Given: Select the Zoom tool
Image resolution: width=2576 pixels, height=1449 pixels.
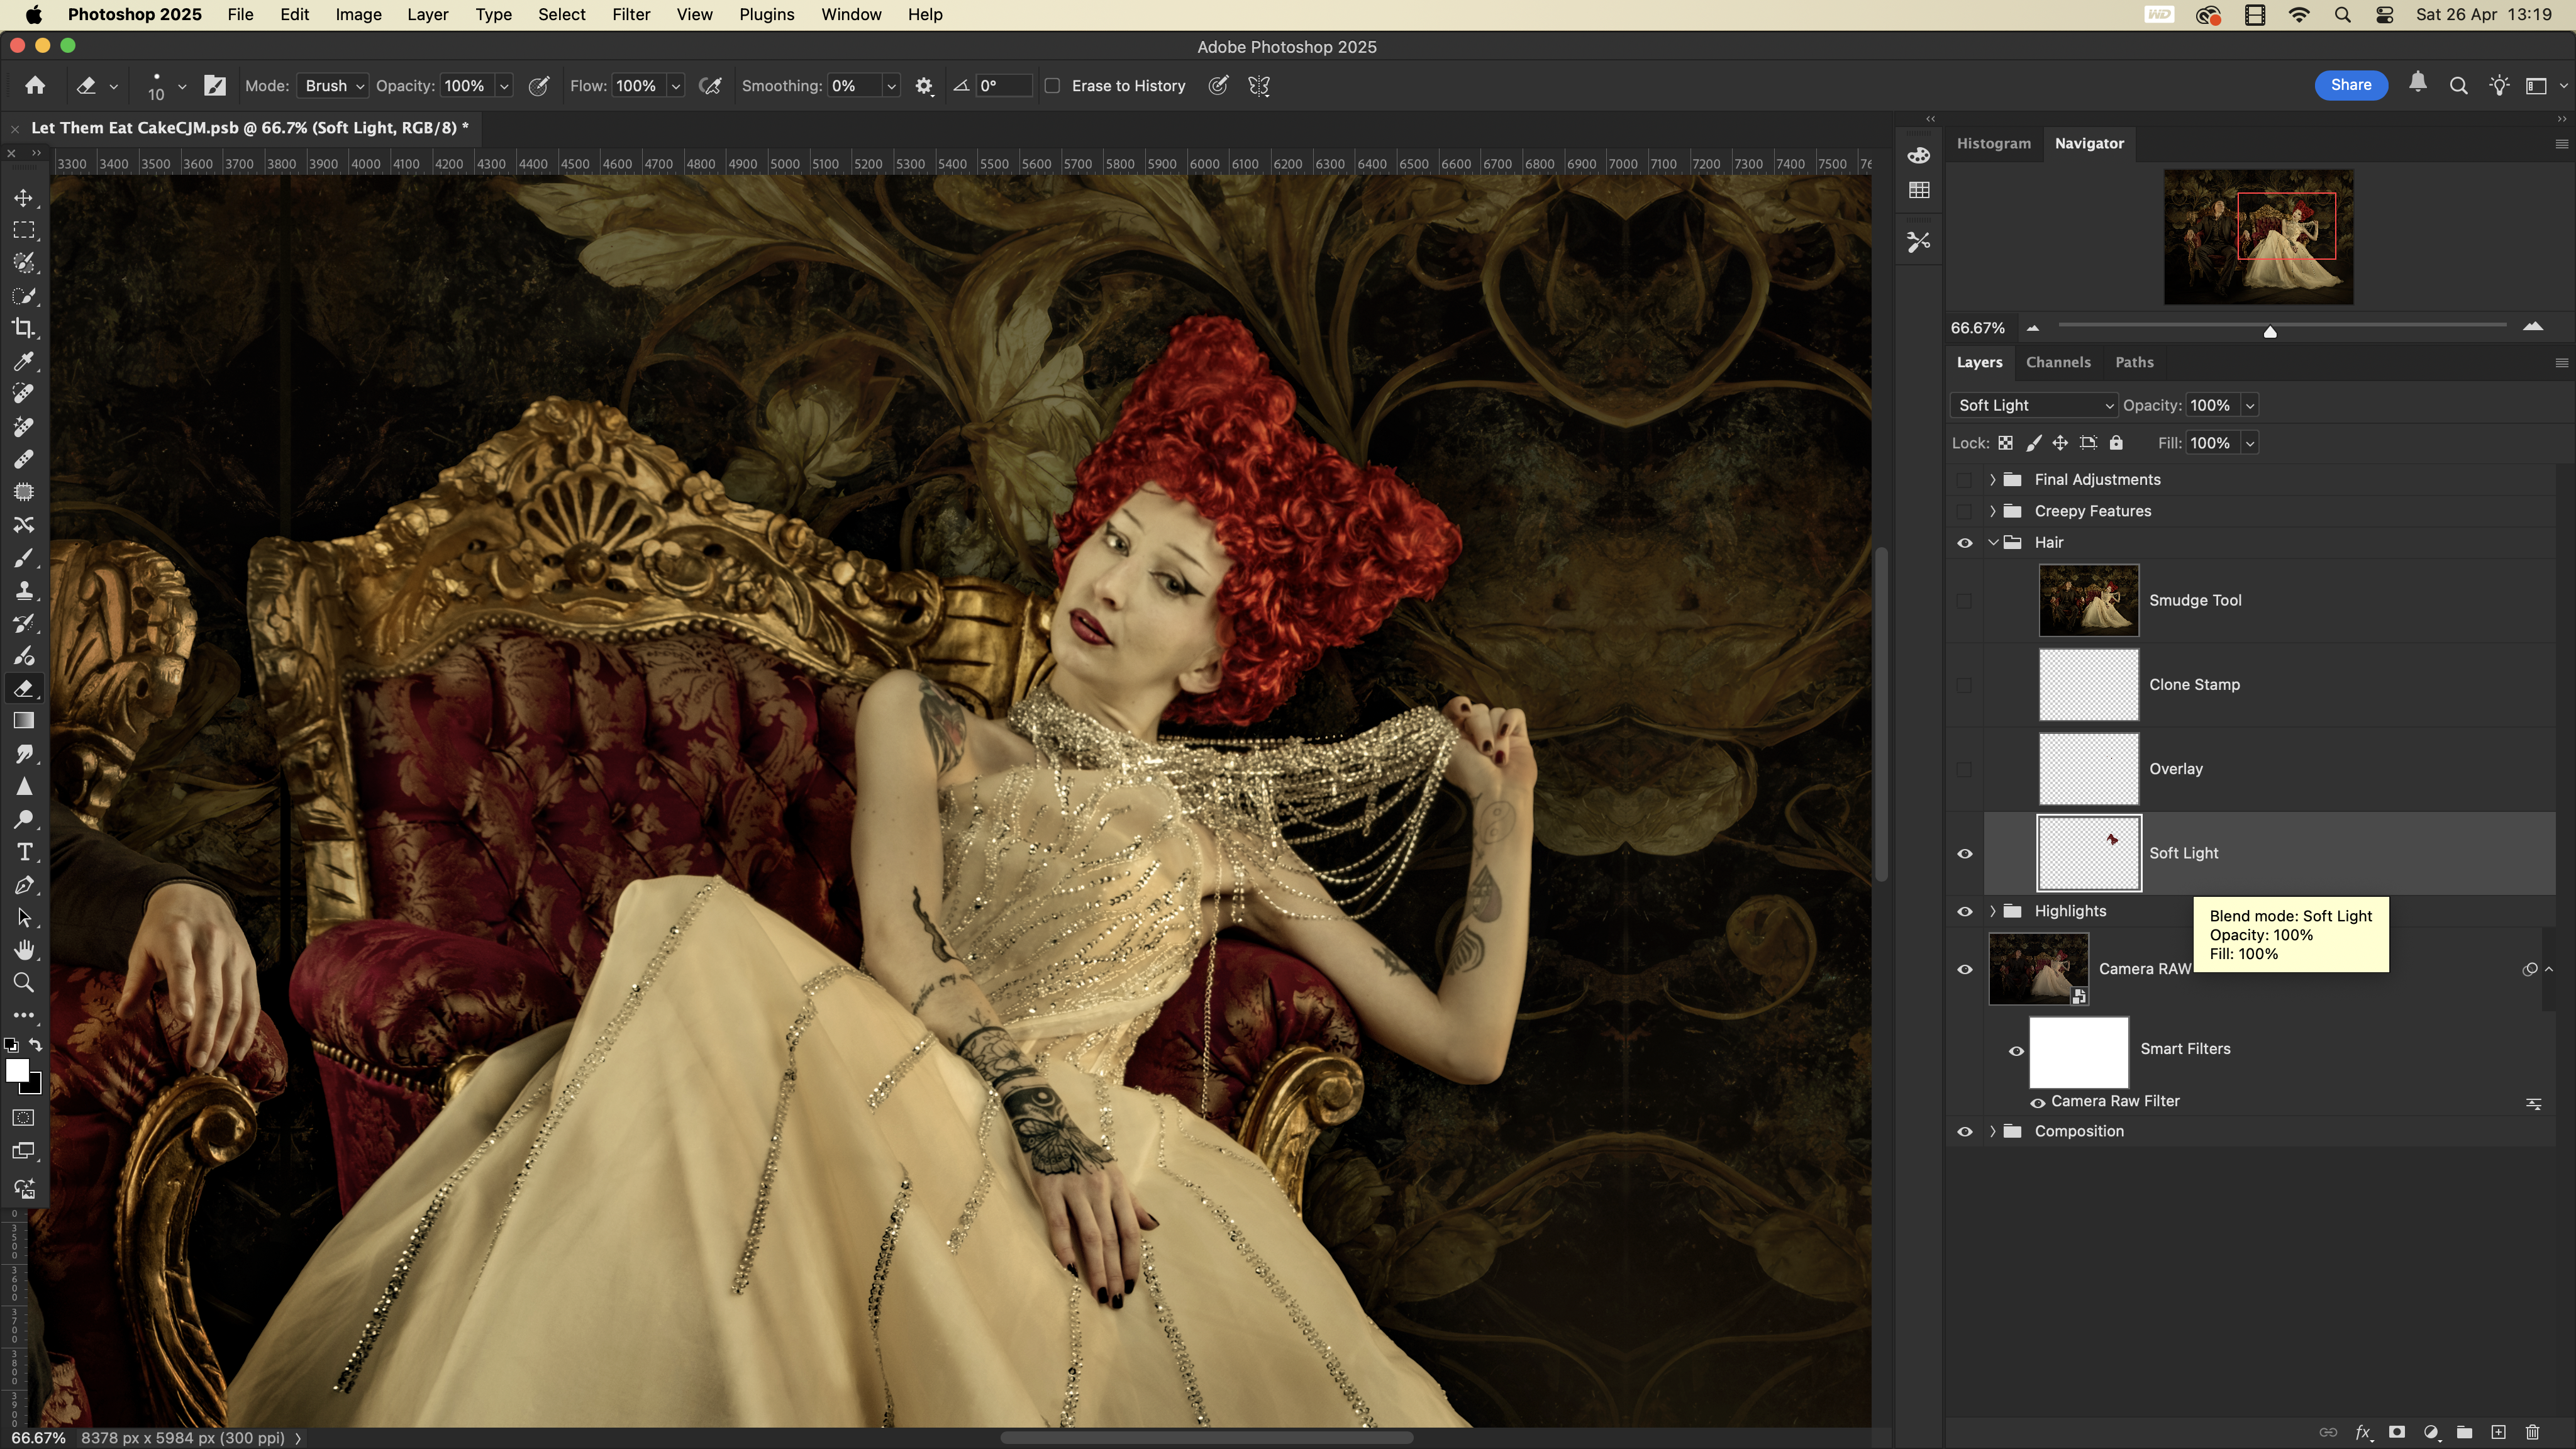Looking at the screenshot, I should tap(24, 983).
